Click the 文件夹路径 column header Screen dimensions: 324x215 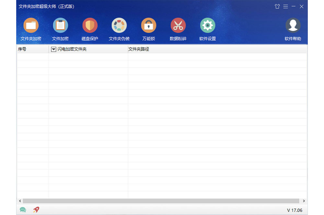217,49
